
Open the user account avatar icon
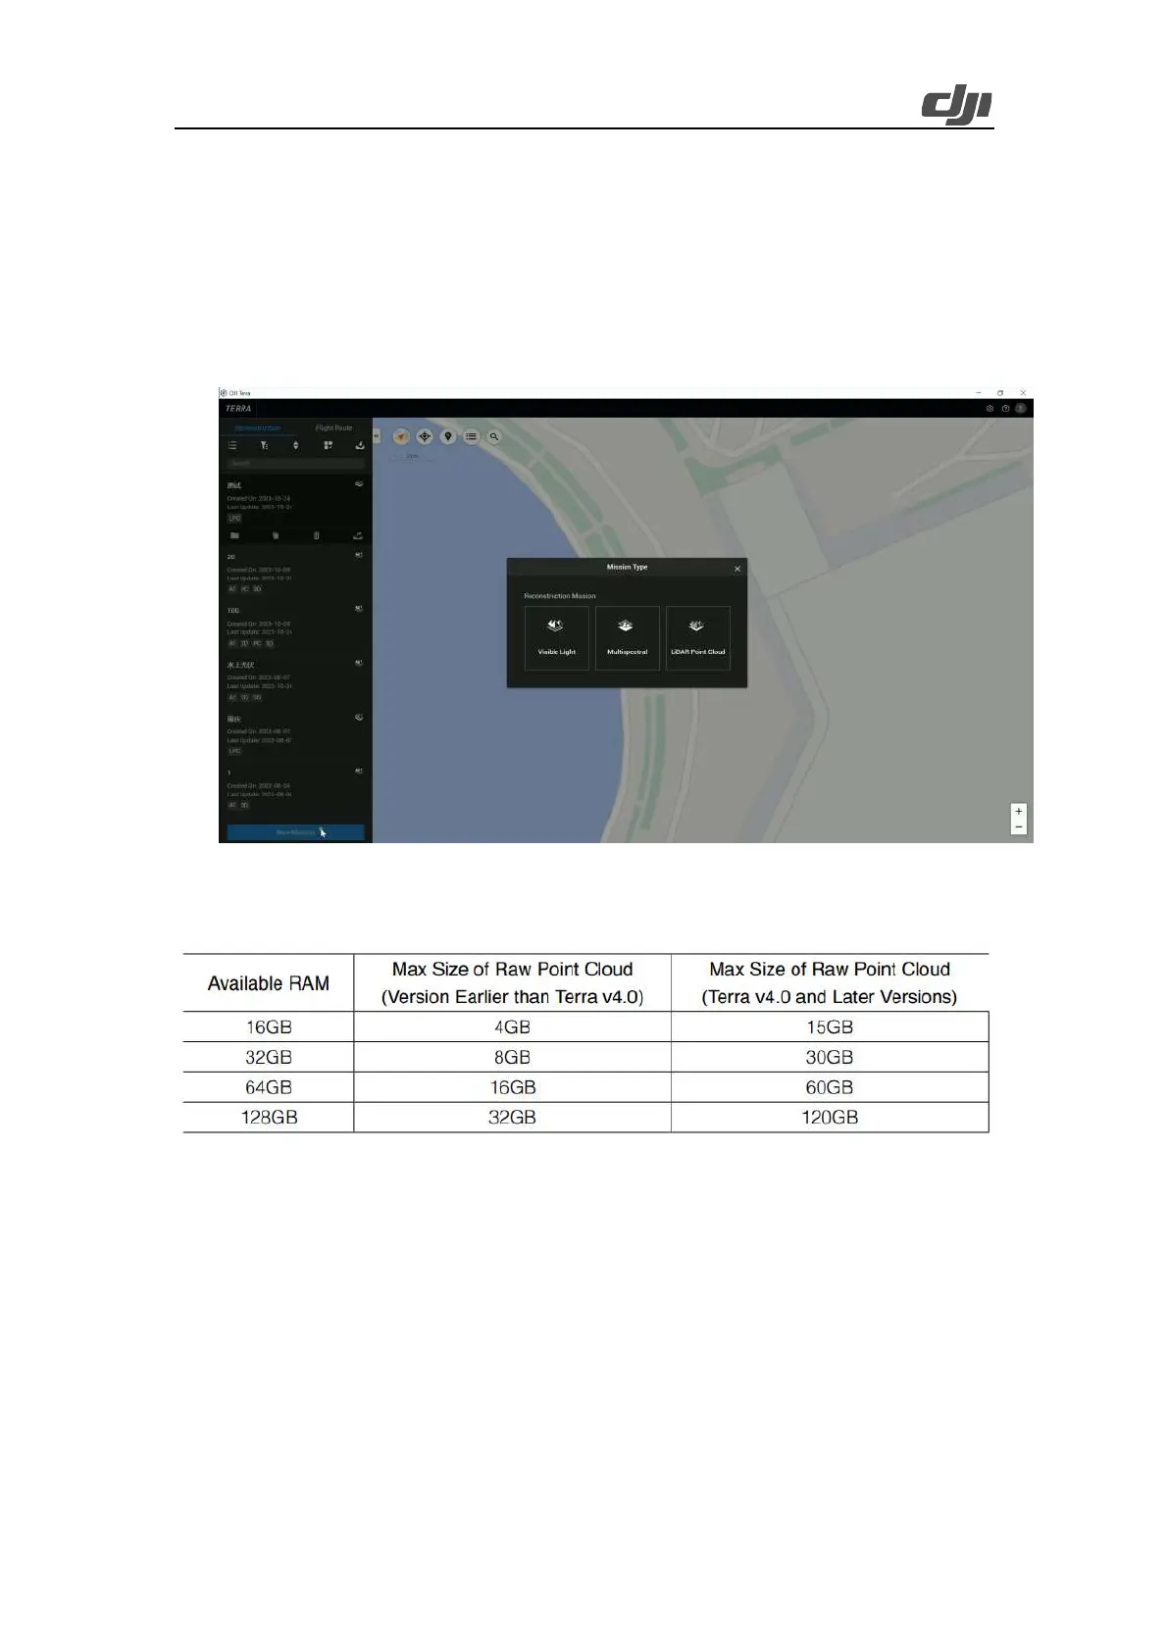1021,409
